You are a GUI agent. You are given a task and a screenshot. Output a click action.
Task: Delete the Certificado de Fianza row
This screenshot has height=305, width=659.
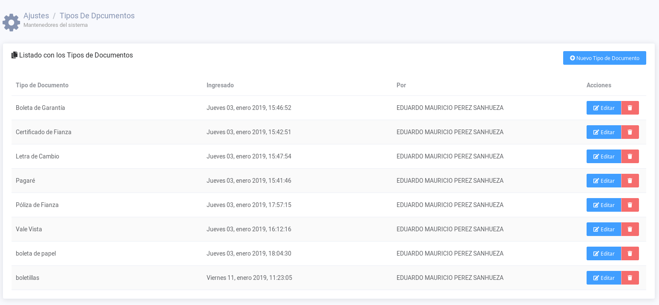pos(630,132)
